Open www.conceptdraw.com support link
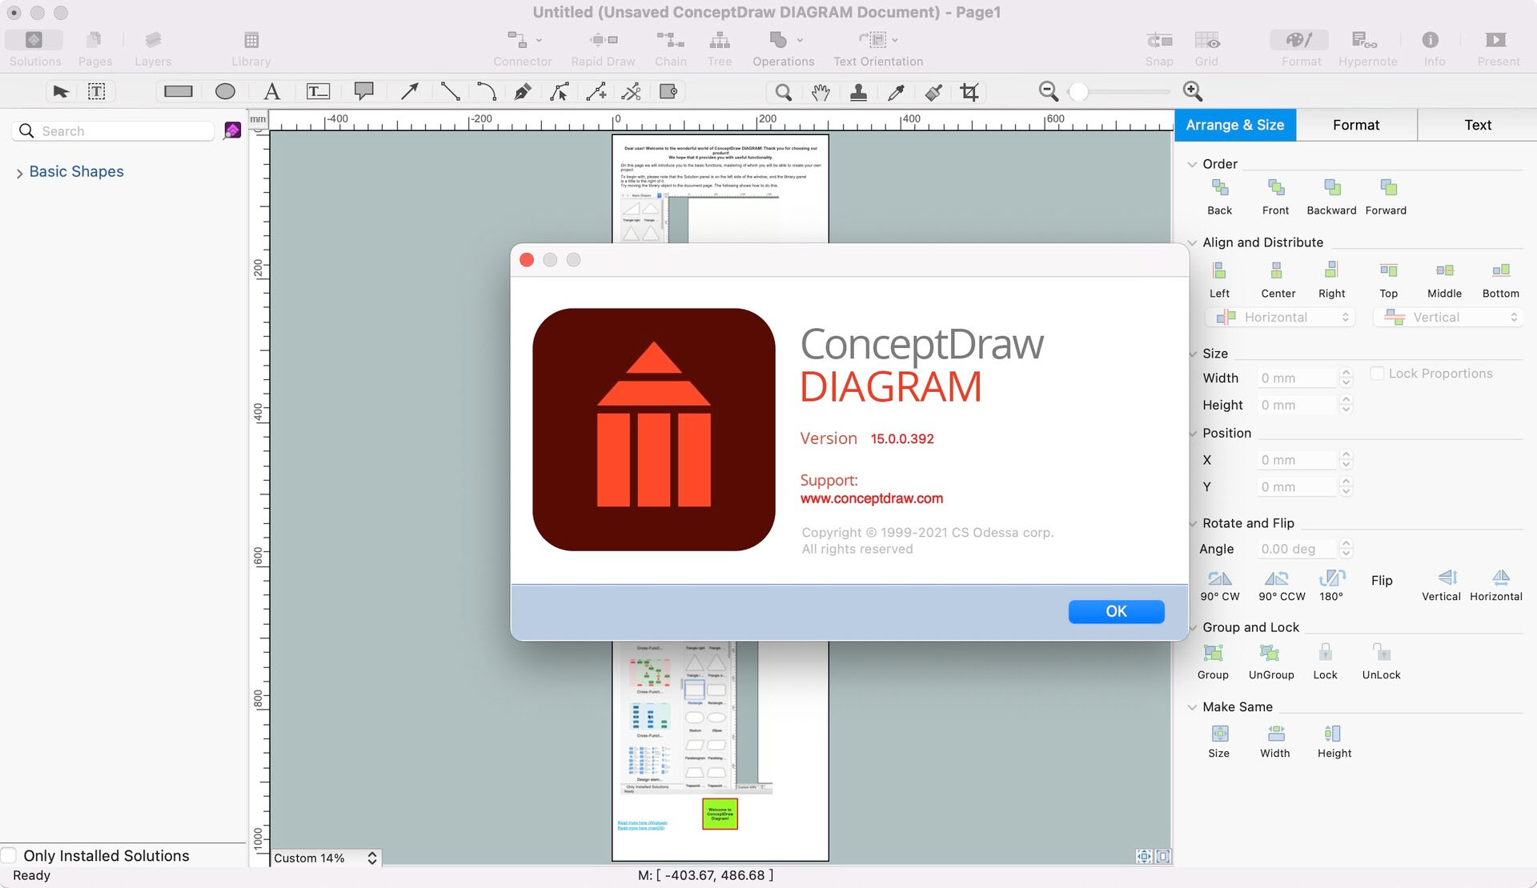 coord(872,498)
